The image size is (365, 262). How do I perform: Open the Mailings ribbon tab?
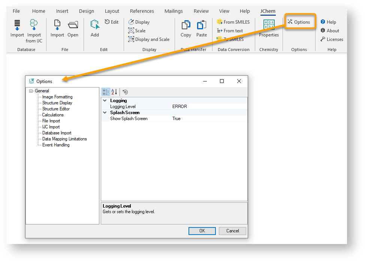pyautogui.click(x=174, y=11)
